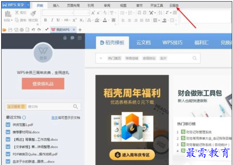Image resolution: width=233 pixels, height=165 pixels.
Task: Click the Shrink Font icon
Action: (x=99, y=13)
